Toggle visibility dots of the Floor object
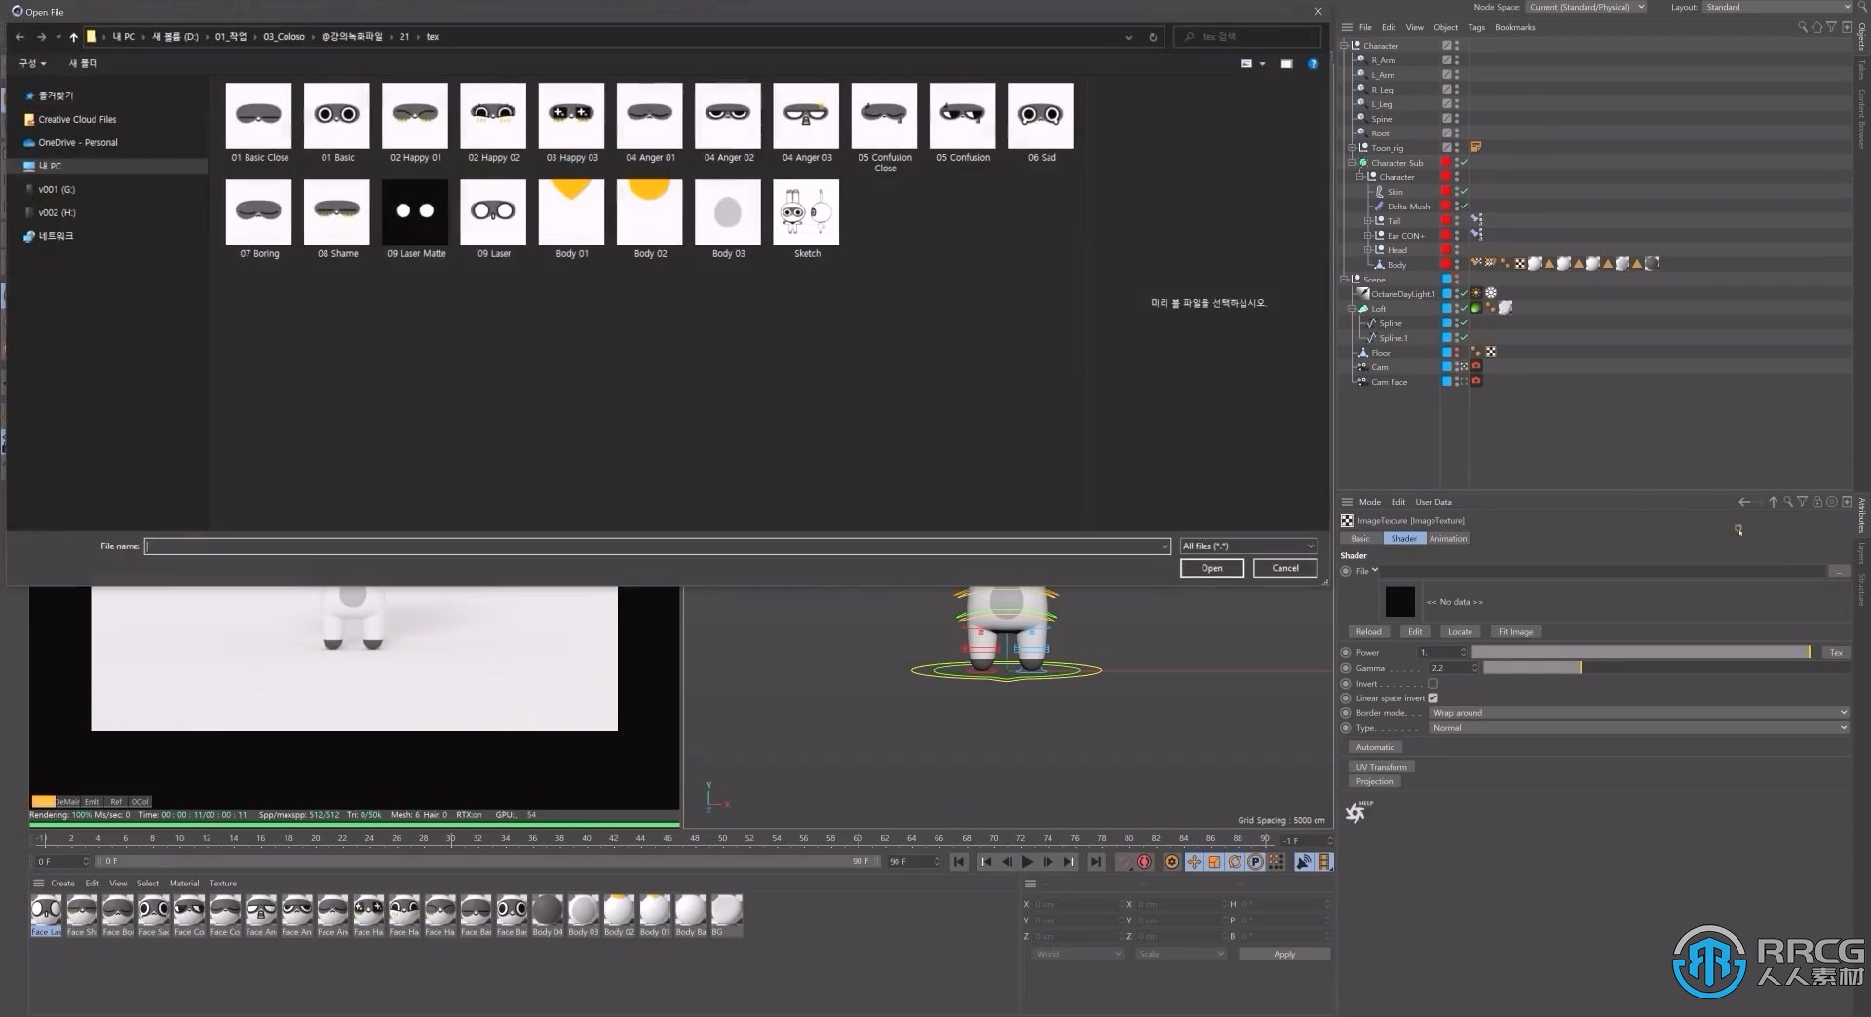Image resolution: width=1871 pixels, height=1017 pixels. point(1457,352)
